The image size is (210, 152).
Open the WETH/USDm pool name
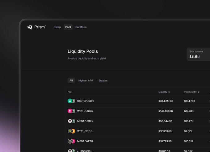85,111
